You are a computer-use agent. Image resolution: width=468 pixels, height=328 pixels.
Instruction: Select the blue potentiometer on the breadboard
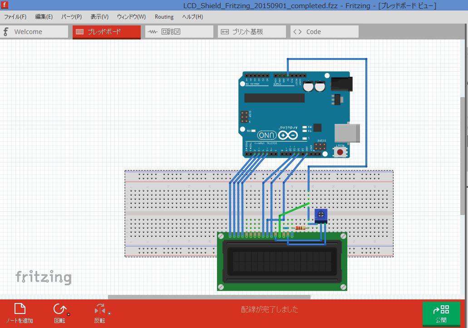tap(321, 215)
